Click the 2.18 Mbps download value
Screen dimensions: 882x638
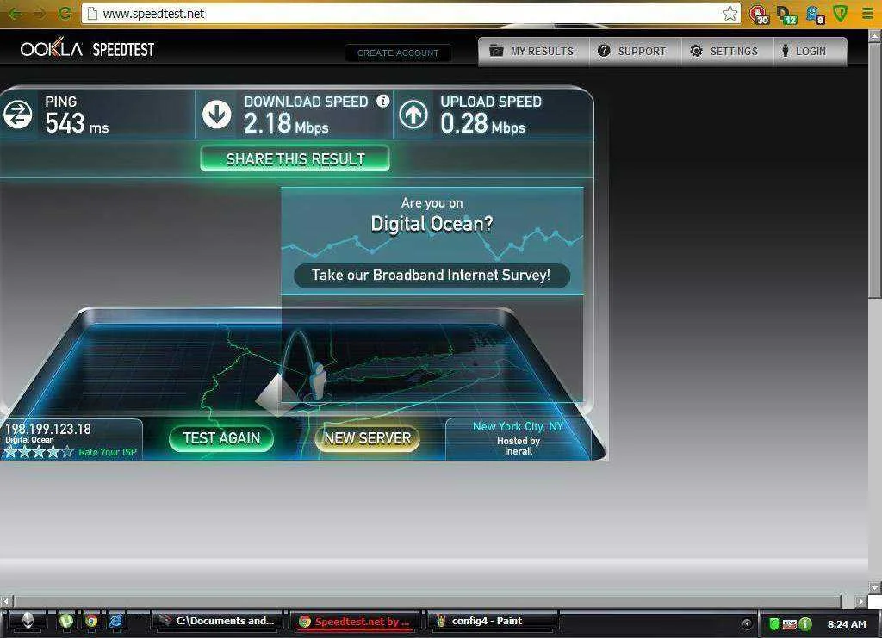pos(286,124)
